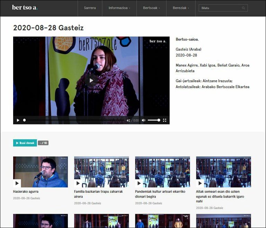
Task: Mute the video with speaker icon
Action: (x=143, y=120)
